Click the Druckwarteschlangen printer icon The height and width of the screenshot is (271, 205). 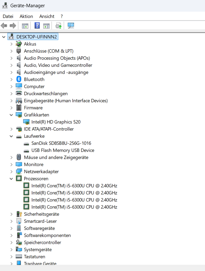(x=19, y=93)
